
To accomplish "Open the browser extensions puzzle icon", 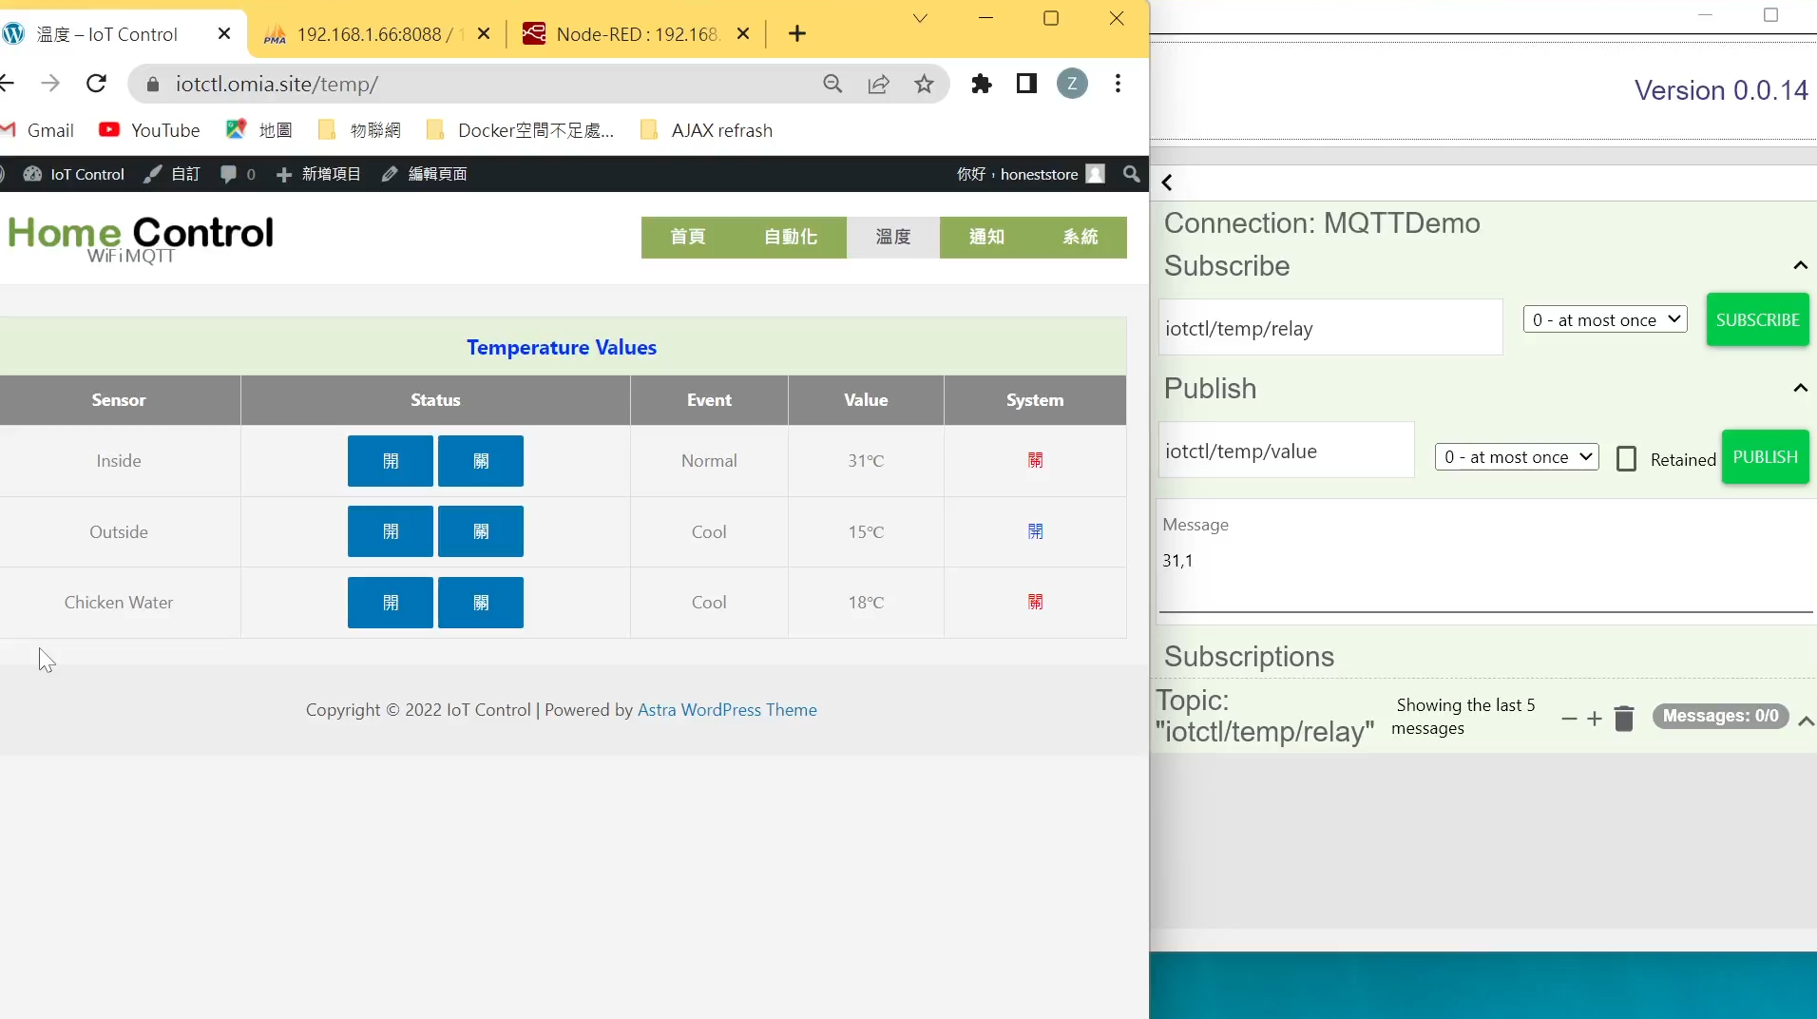I will tap(981, 85).
